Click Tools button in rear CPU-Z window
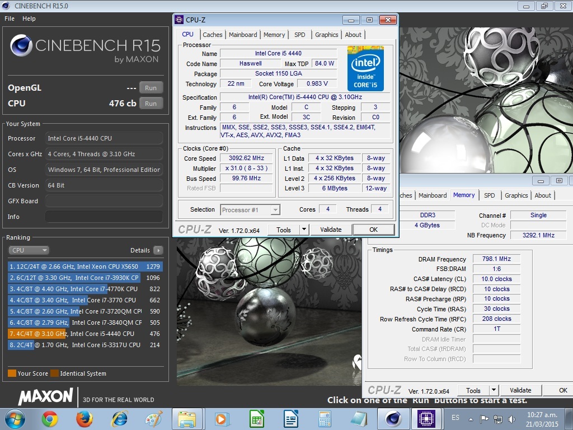This screenshot has height=430, width=573. 473,390
